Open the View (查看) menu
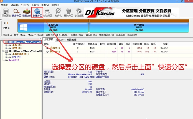 coord(45,5)
